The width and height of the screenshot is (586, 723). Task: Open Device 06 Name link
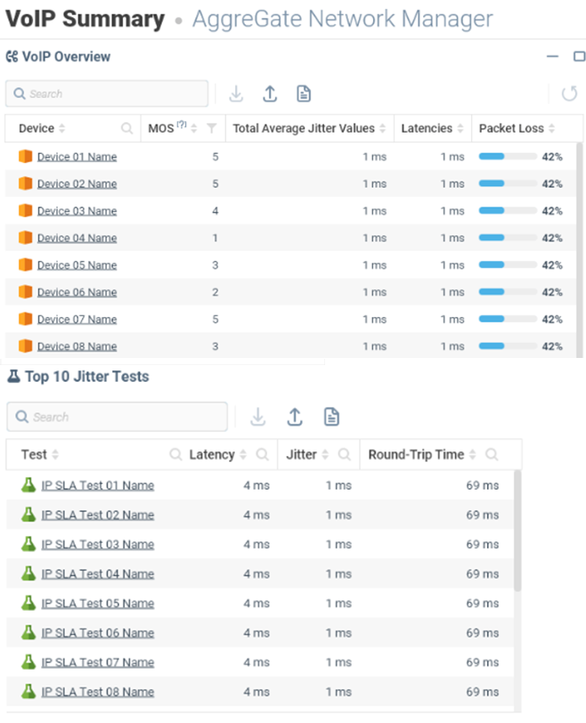coord(77,292)
